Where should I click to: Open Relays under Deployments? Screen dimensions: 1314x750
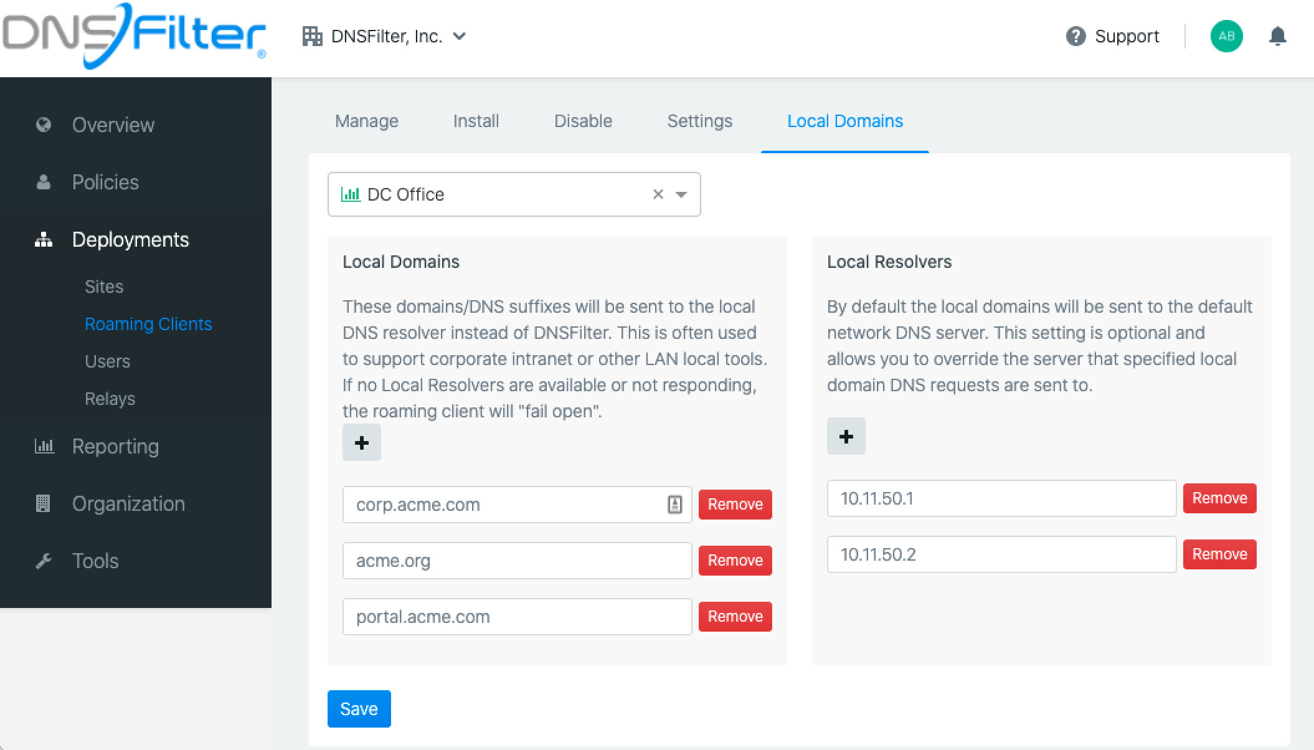(110, 399)
